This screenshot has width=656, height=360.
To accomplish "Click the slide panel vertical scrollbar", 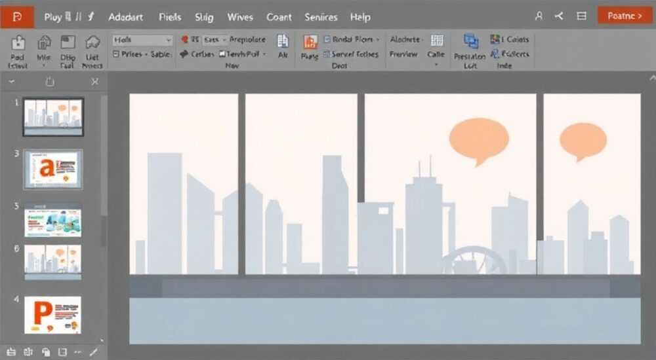I will tap(104, 154).
